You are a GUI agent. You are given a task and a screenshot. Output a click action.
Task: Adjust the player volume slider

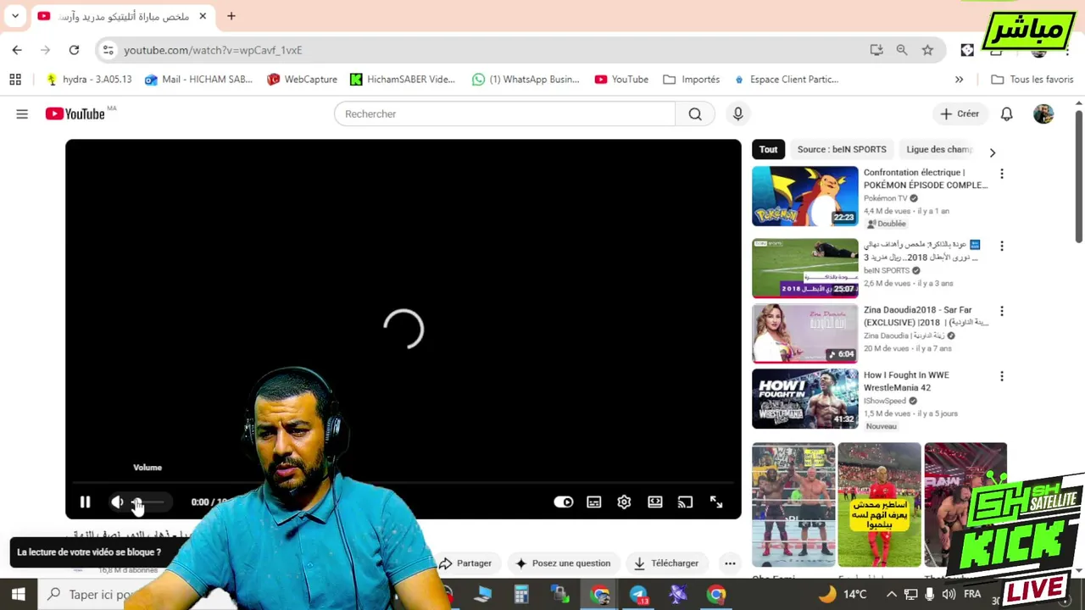tap(149, 502)
